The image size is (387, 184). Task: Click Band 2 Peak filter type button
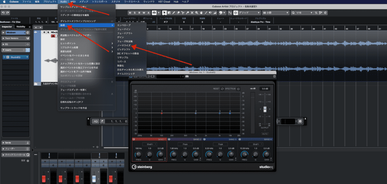tap(184, 144)
